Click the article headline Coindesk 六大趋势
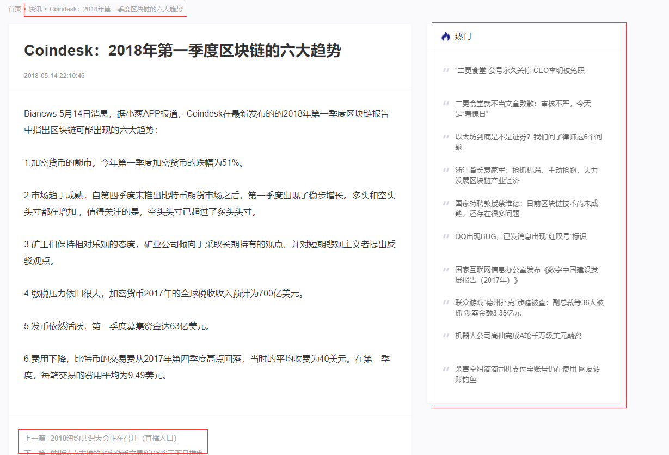 click(x=182, y=51)
